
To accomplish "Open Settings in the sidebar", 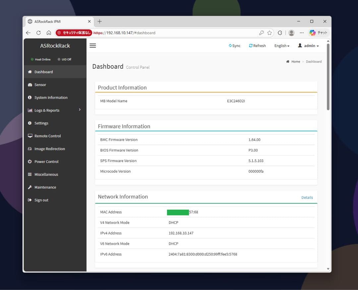I will point(55,123).
